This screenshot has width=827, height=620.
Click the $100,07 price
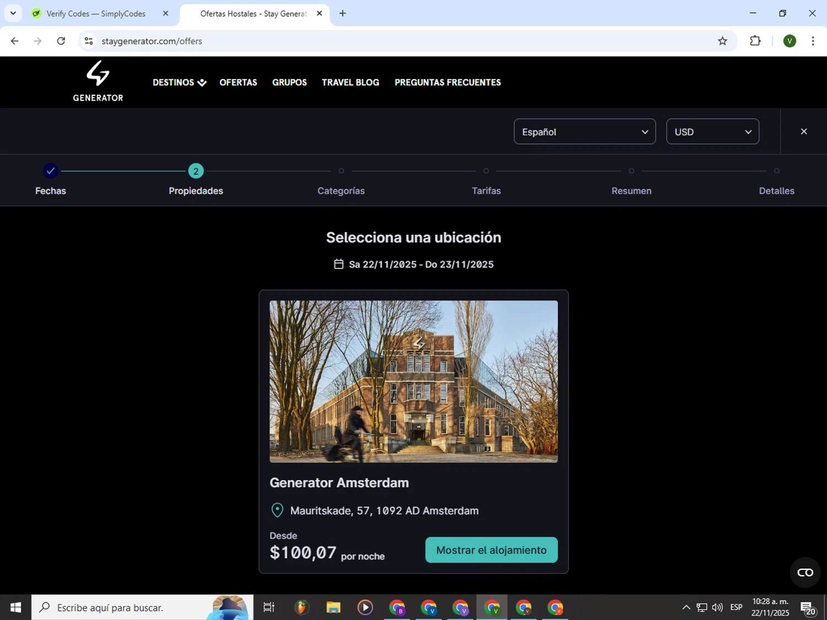pos(303,552)
